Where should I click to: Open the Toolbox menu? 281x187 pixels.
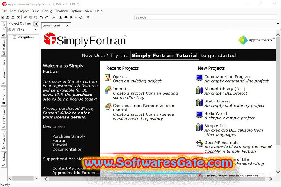click(62, 11)
